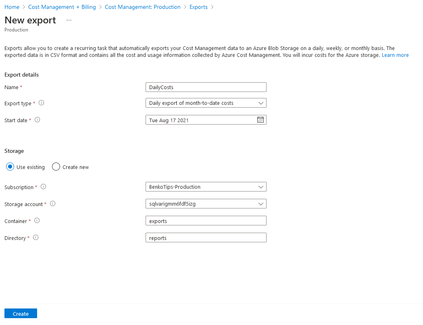Click the Directory input containing reports
This screenshot has height=325, width=423.
coord(206,237)
